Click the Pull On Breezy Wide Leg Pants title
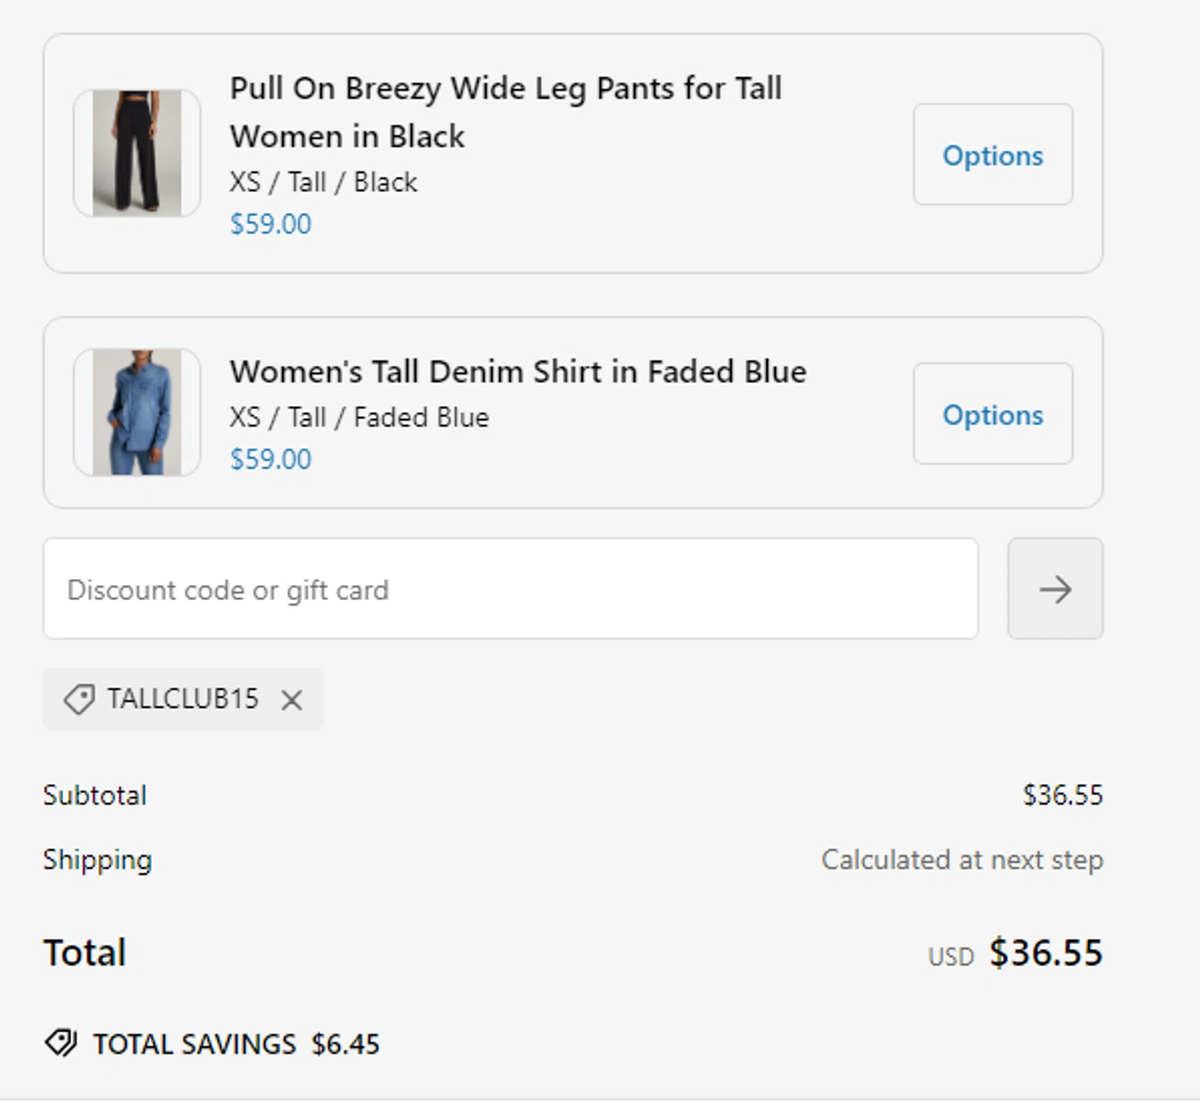Viewport: 1200px width, 1114px height. (x=506, y=112)
